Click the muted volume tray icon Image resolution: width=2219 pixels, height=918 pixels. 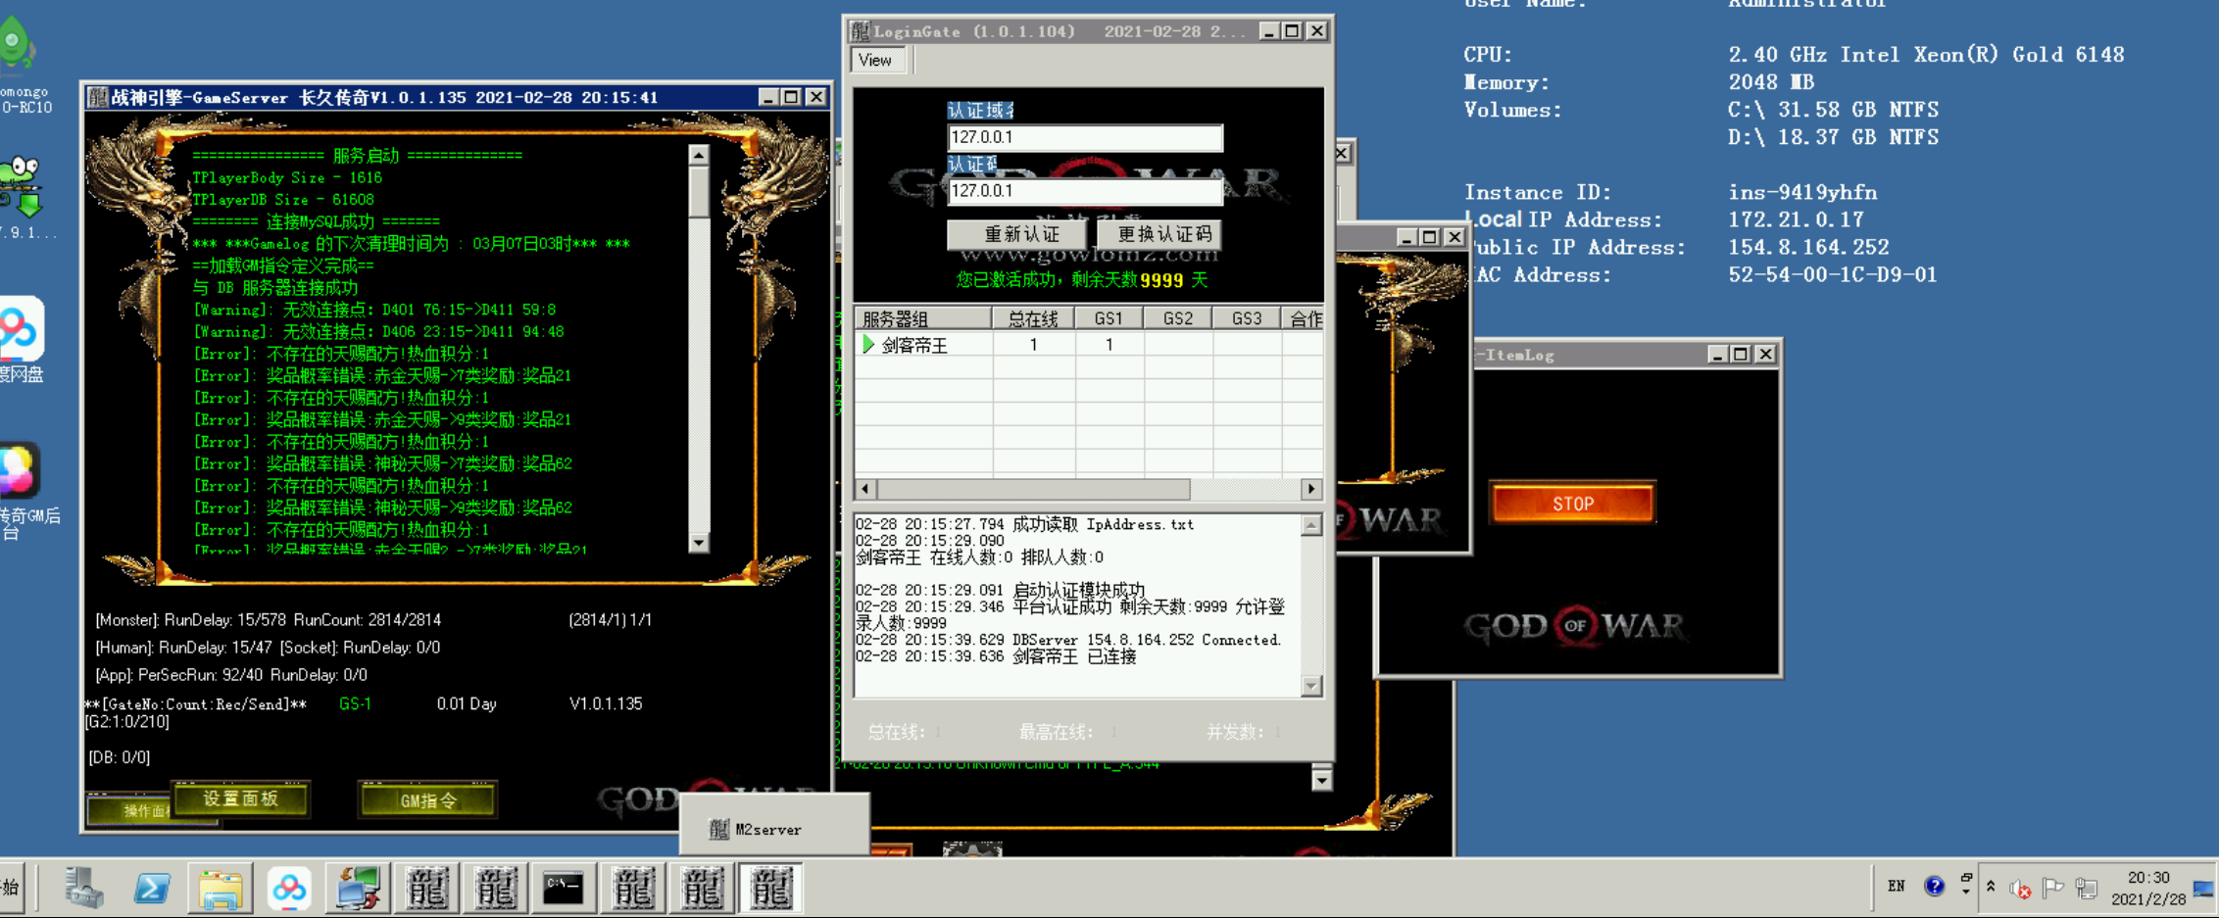point(2020,888)
